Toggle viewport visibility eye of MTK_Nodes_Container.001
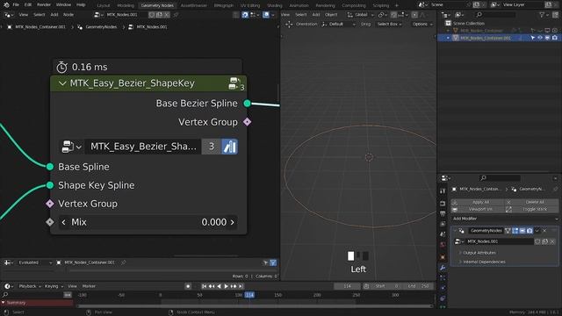 point(540,38)
